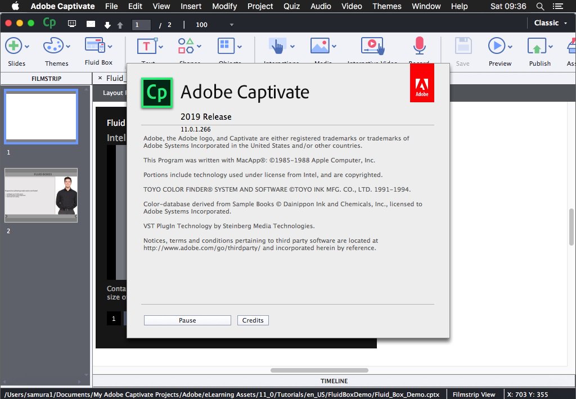Go to next slide with down arrow
576x399 pixels.
point(107,25)
